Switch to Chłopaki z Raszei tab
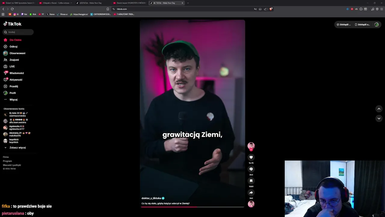This screenshot has height=217, width=385. [x=56, y=3]
